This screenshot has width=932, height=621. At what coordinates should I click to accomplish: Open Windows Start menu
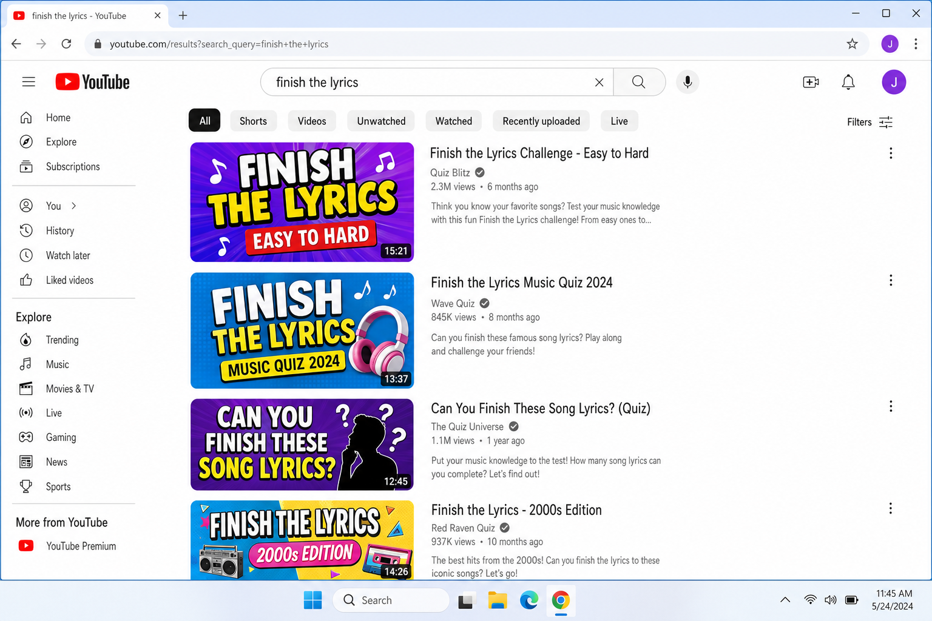(x=313, y=600)
